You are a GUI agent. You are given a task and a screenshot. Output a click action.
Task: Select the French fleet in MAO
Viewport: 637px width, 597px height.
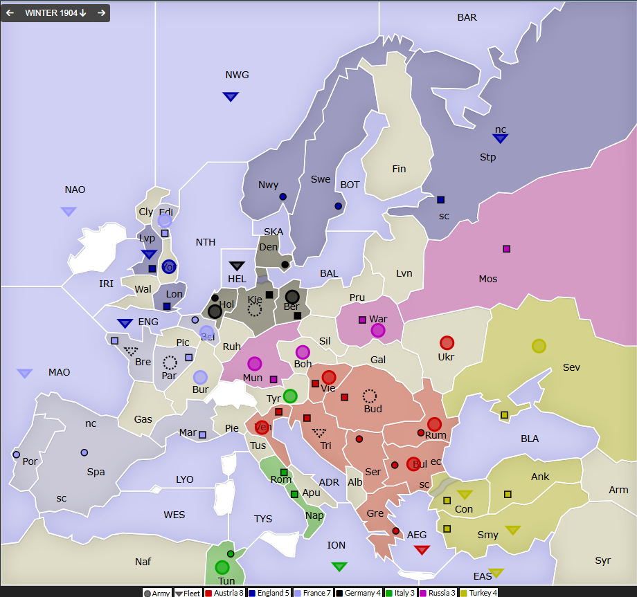click(x=25, y=373)
